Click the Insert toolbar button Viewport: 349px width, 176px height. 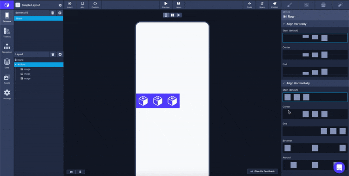pos(70,5)
